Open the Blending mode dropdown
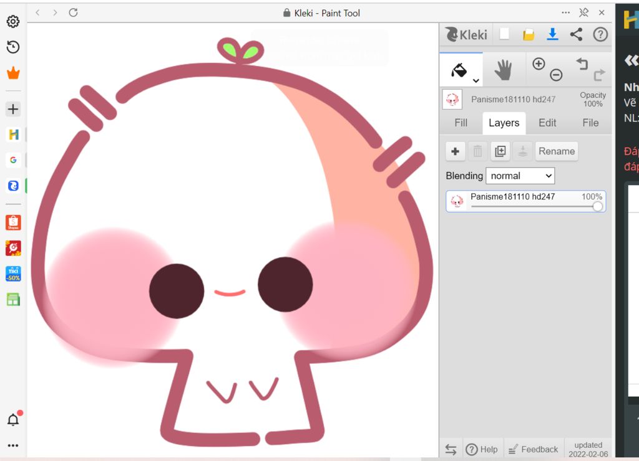Screen dimensions: 639x461 pos(520,176)
